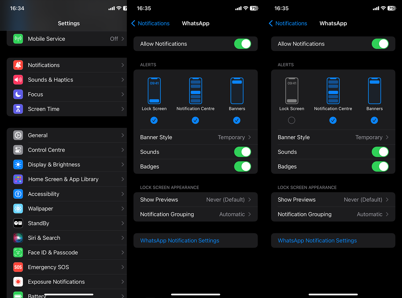
Task: Open the Siri & Search icon
Action: click(x=18, y=238)
